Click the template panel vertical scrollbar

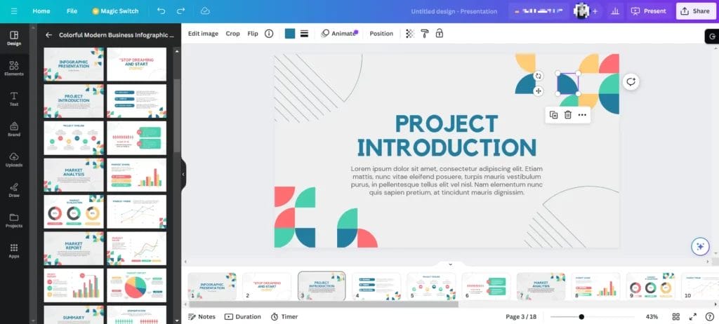[177, 114]
